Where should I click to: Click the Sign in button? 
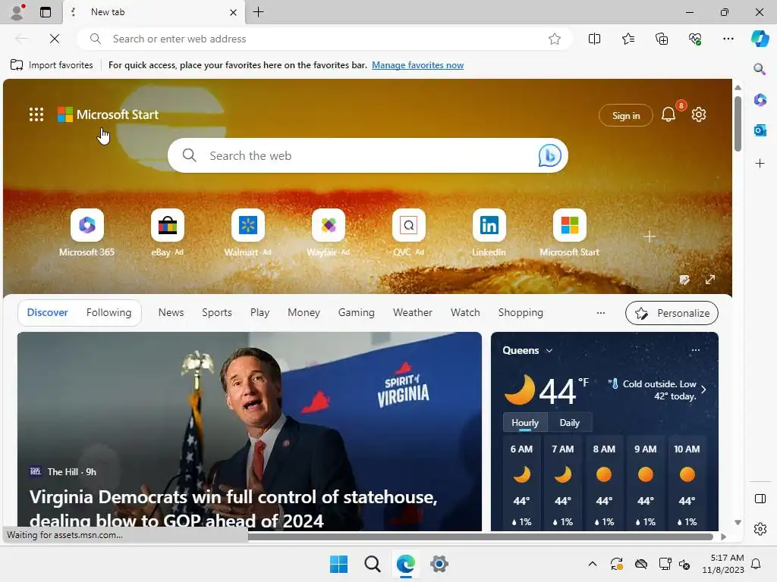point(626,115)
